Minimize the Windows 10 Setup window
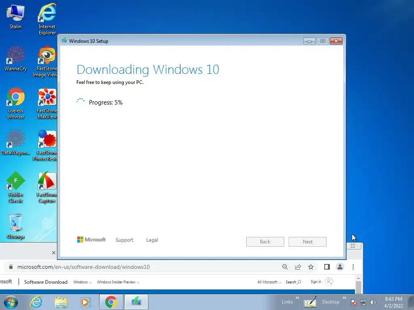 pos(309,41)
